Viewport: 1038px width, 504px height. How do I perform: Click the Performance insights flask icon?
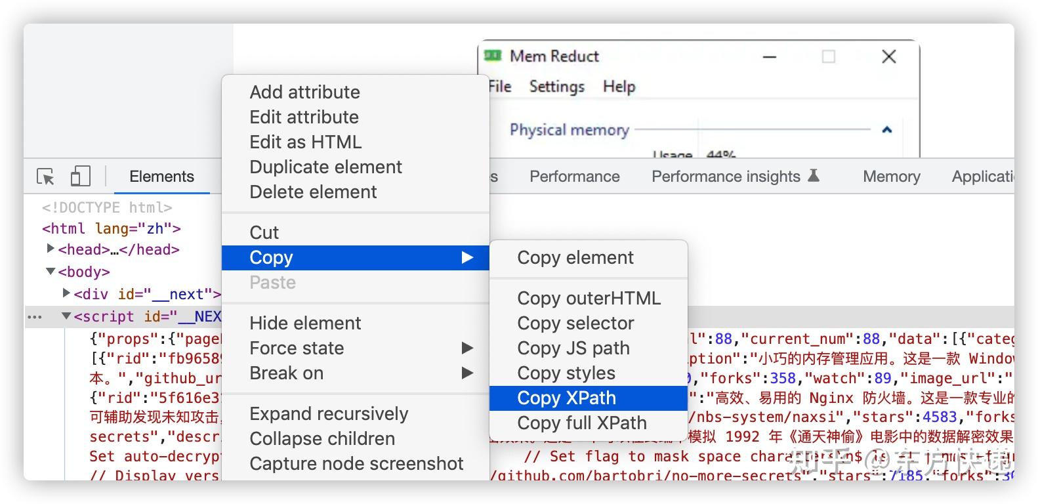pyautogui.click(x=814, y=176)
